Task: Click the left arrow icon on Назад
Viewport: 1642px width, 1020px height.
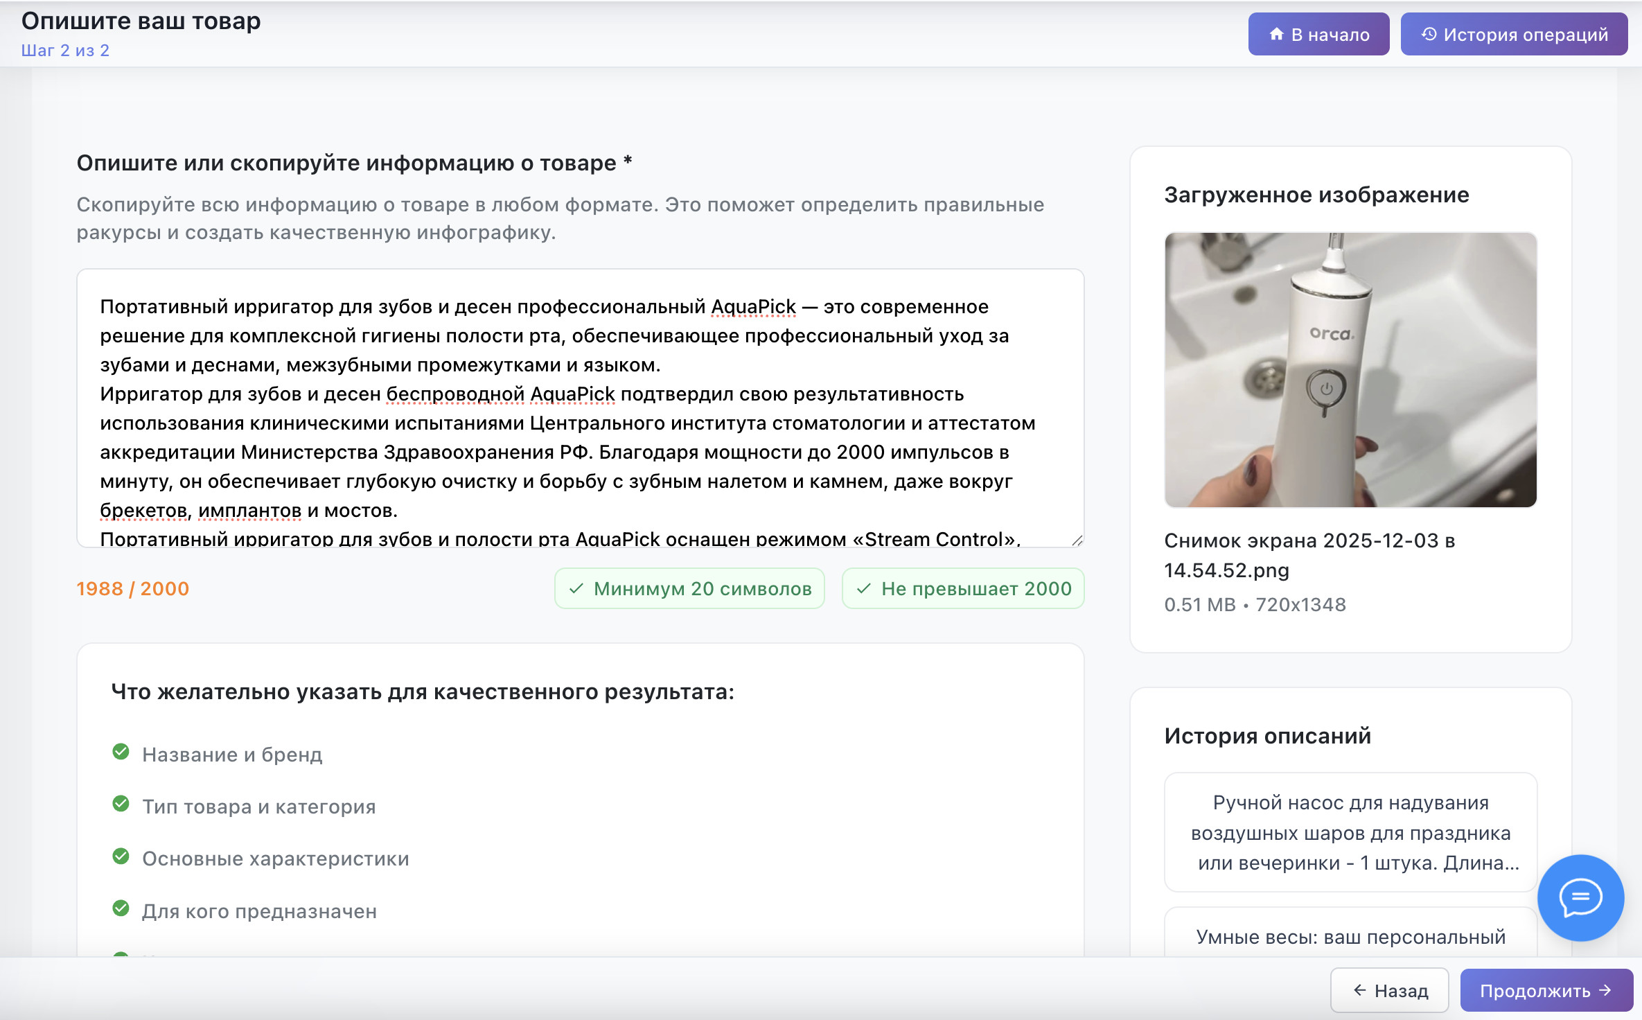Action: point(1359,990)
